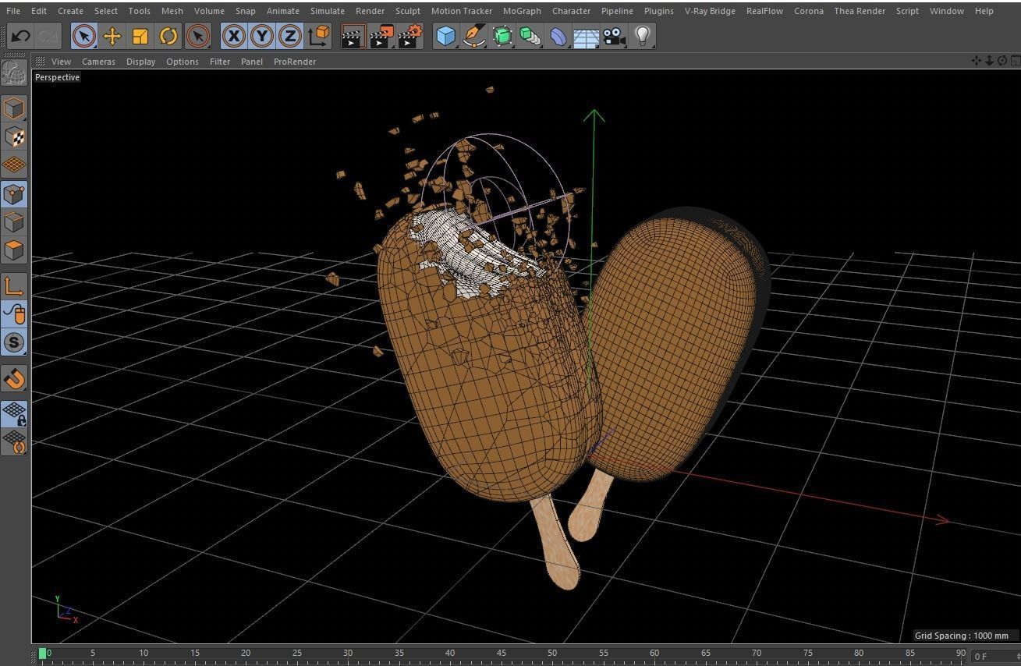Open the Bend deformers icon
The image size is (1021, 666).
pyautogui.click(x=558, y=36)
